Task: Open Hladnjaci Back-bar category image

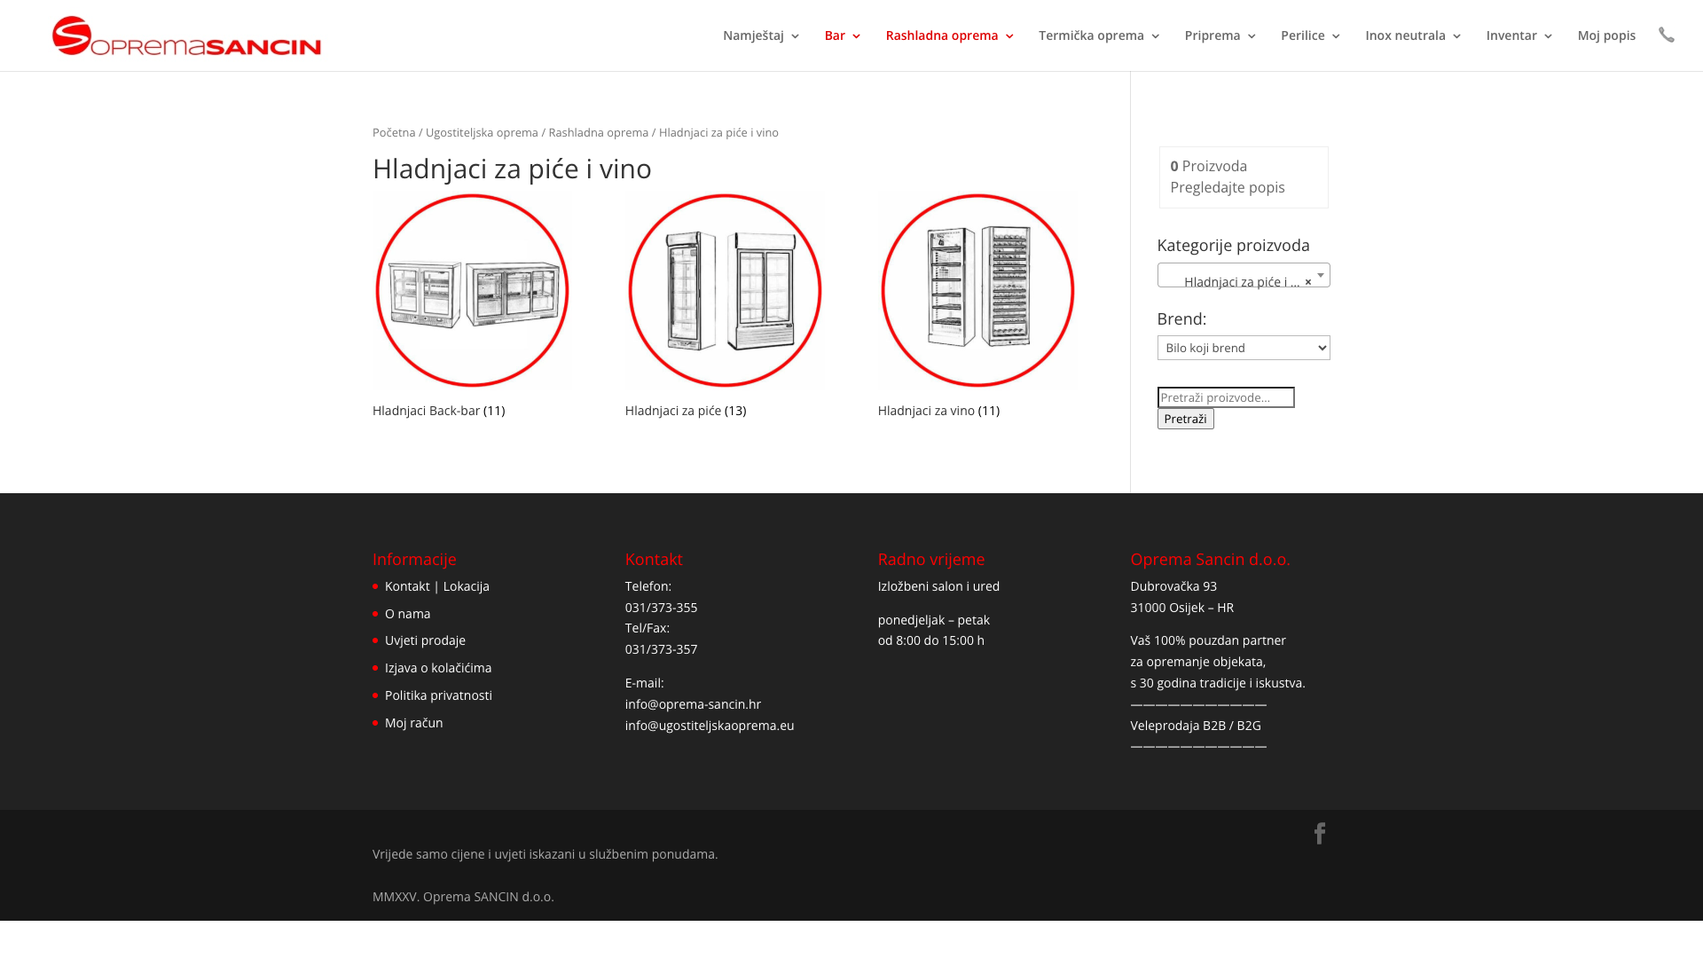Action: pos(472,291)
